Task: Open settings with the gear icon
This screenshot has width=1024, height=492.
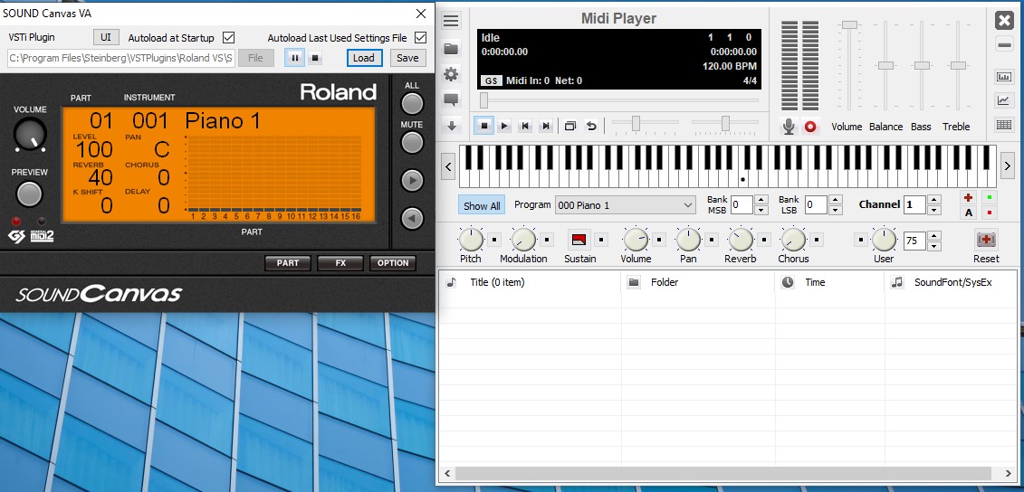Action: coord(450,74)
